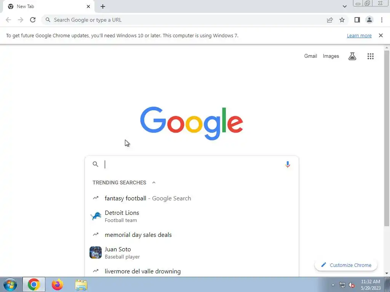Click the Customize Chrome button
390x292 pixels.
346,265
